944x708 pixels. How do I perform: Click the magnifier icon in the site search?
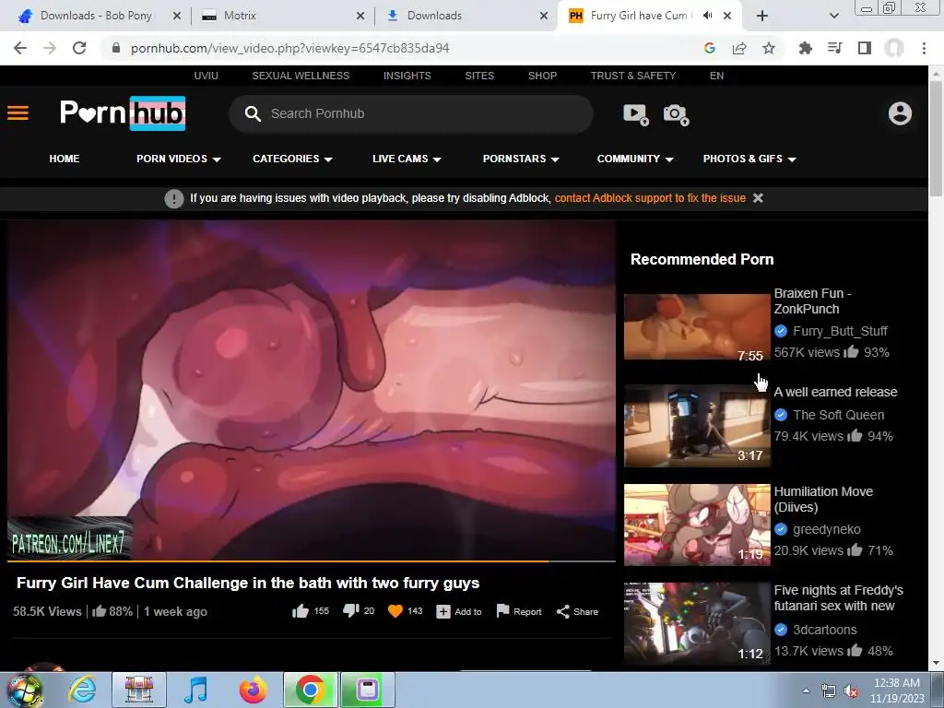tap(253, 113)
